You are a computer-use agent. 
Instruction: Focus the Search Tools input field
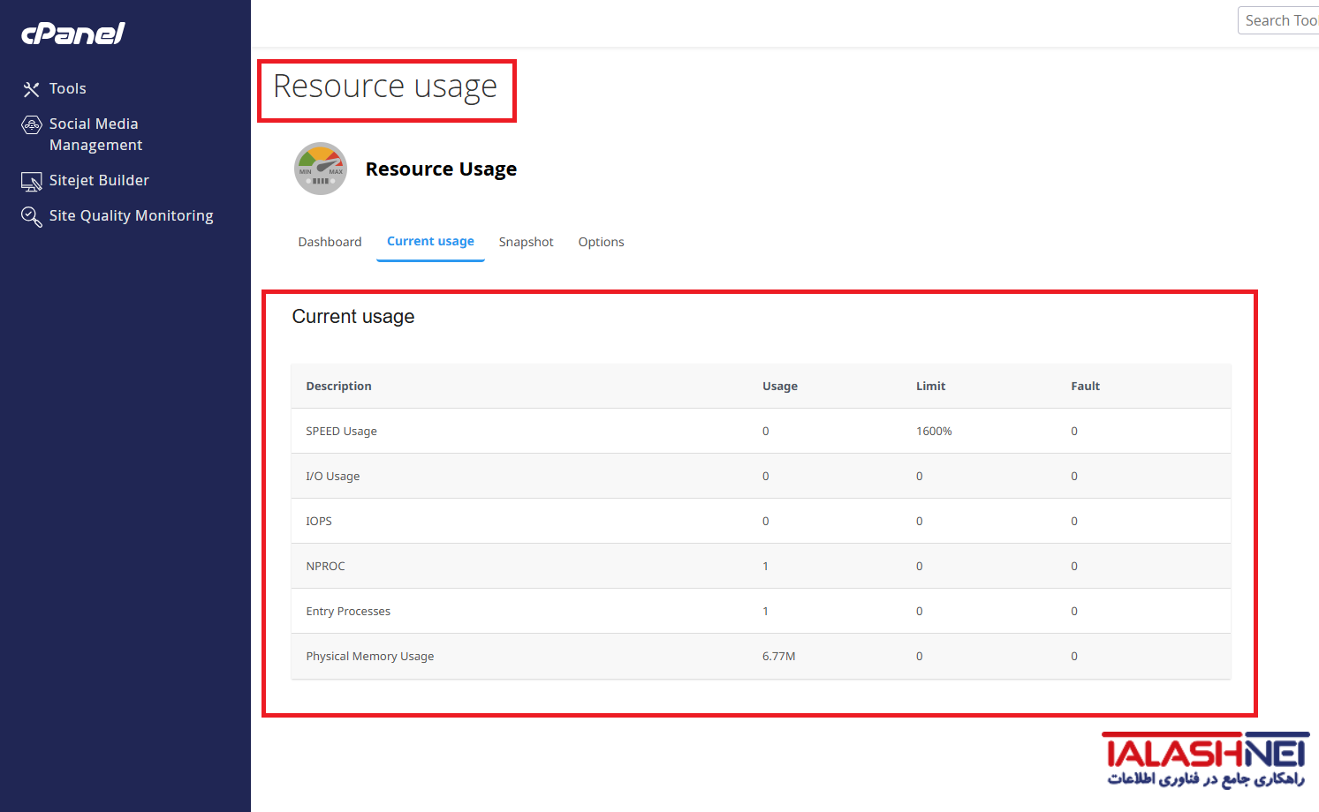pyautogui.click(x=1278, y=20)
